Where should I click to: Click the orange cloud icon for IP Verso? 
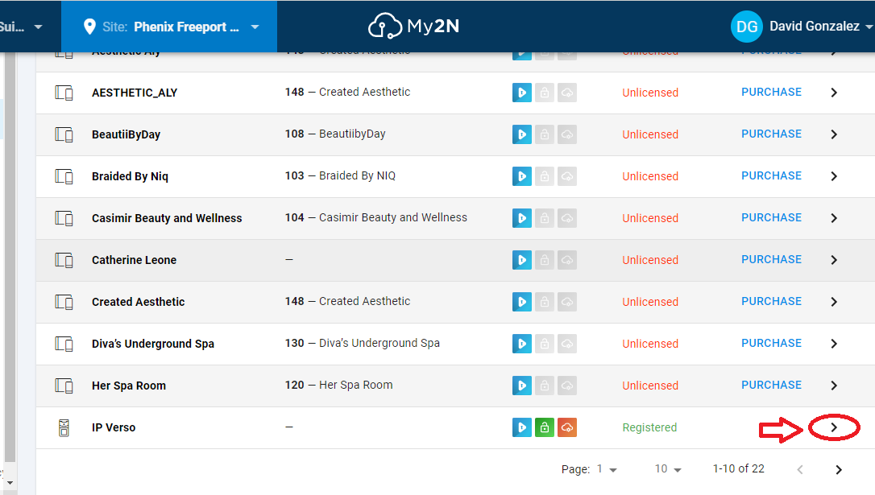567,427
